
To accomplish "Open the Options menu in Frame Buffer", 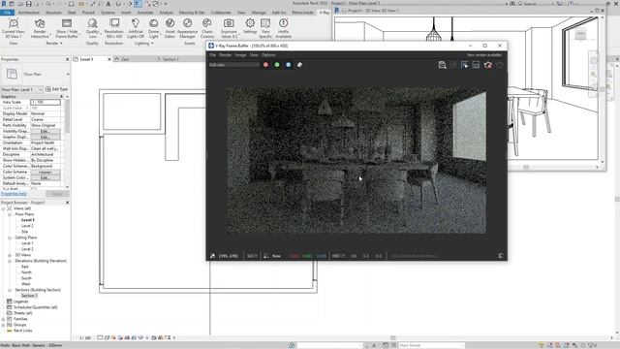I will tap(268, 55).
